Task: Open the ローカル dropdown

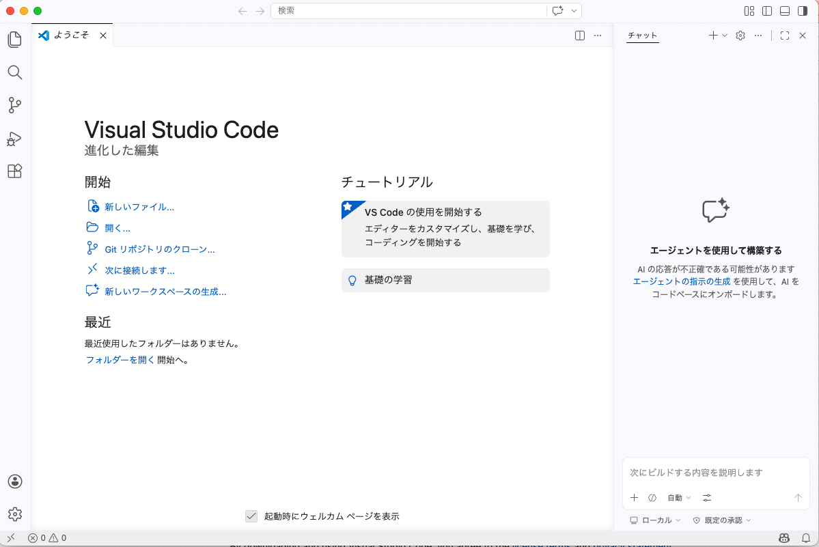Action: [x=655, y=520]
